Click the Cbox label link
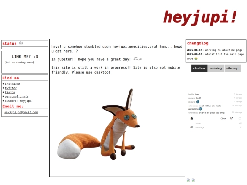 pyautogui.click(x=223, y=118)
